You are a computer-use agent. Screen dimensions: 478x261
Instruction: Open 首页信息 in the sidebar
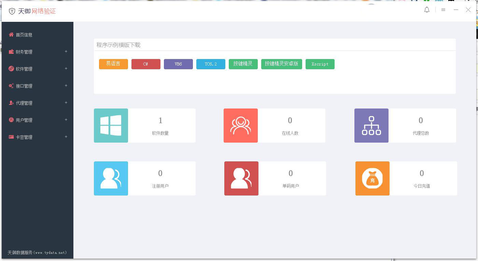[x=24, y=35]
